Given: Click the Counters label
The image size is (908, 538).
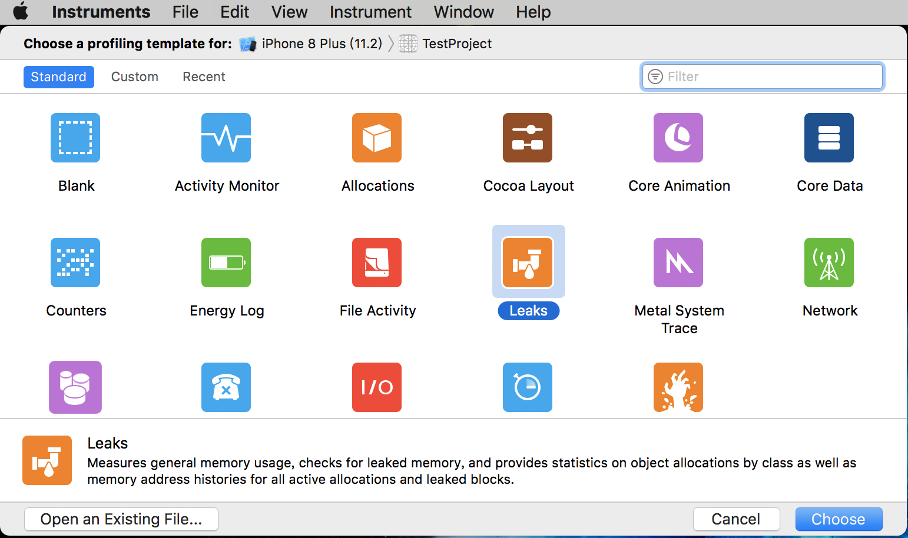Looking at the screenshot, I should [x=77, y=311].
